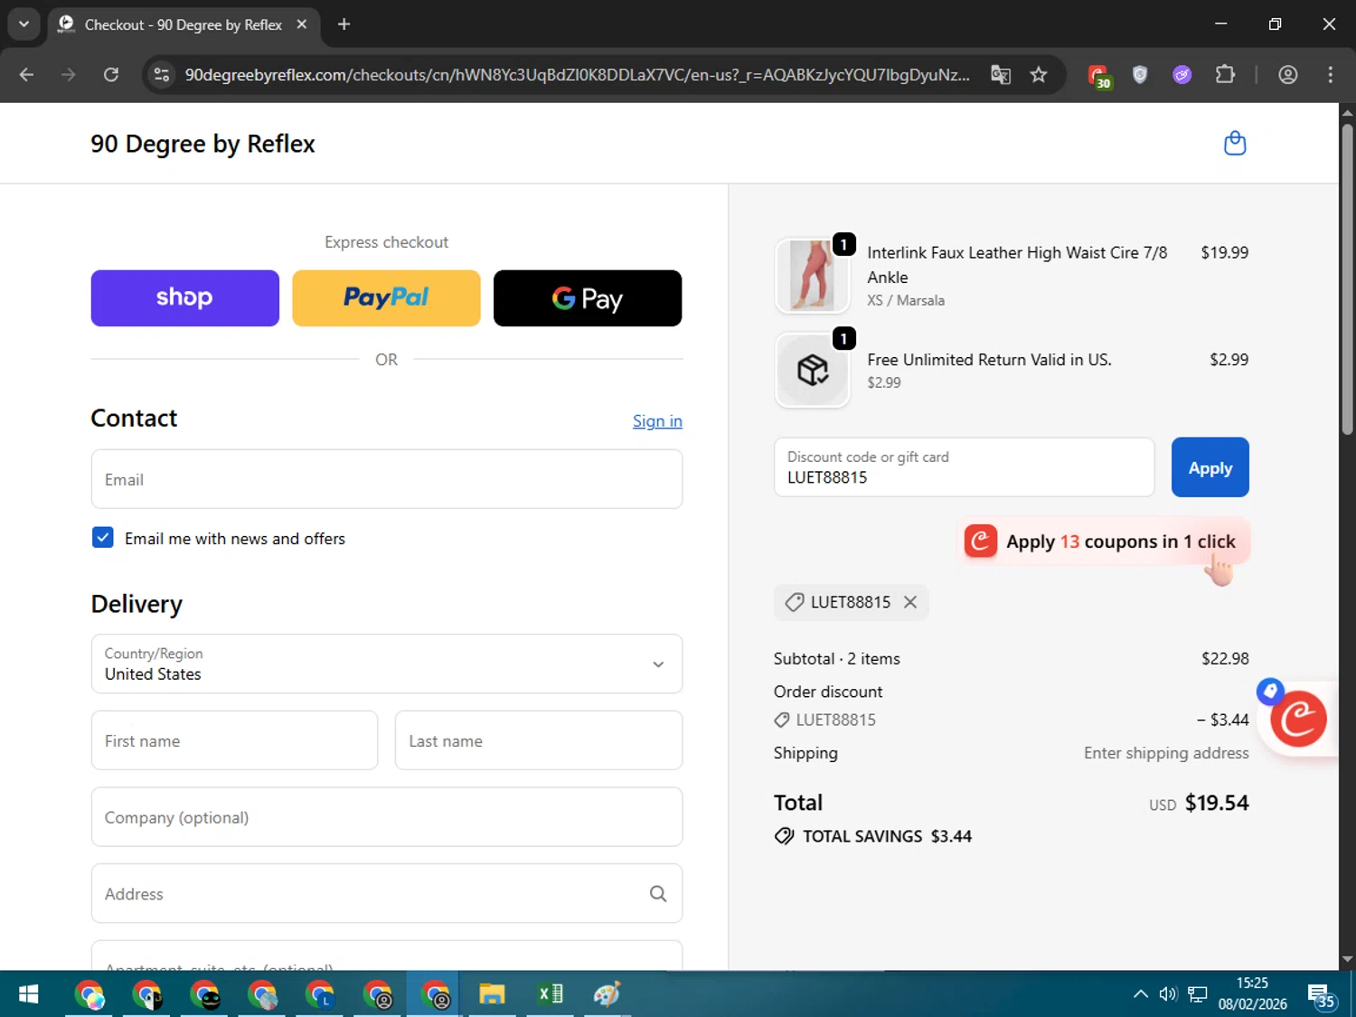Click the XS / Marsala variant text

click(906, 300)
